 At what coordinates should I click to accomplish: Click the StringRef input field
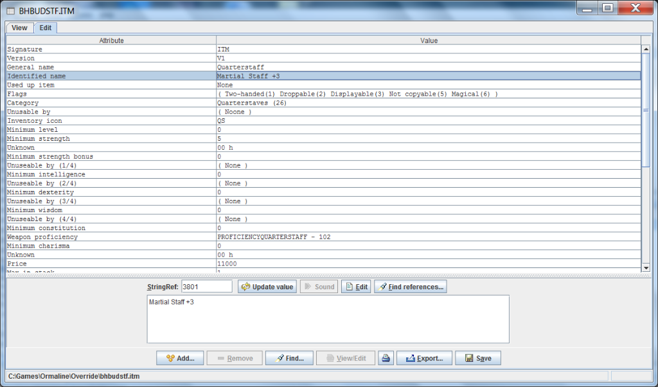click(x=206, y=287)
